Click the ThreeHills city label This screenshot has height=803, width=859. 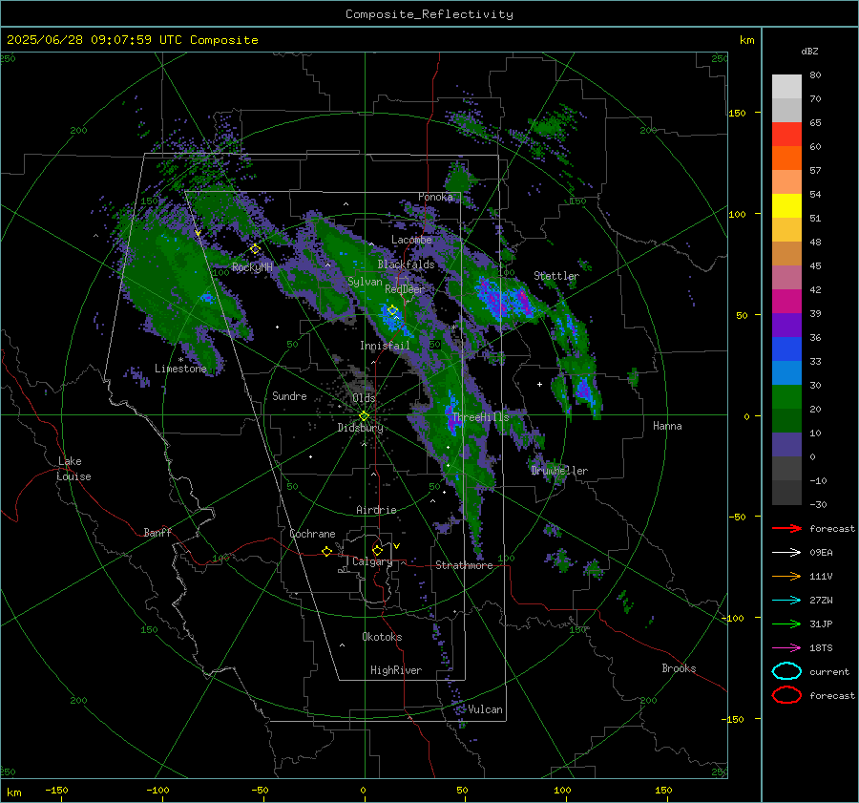pos(480,417)
